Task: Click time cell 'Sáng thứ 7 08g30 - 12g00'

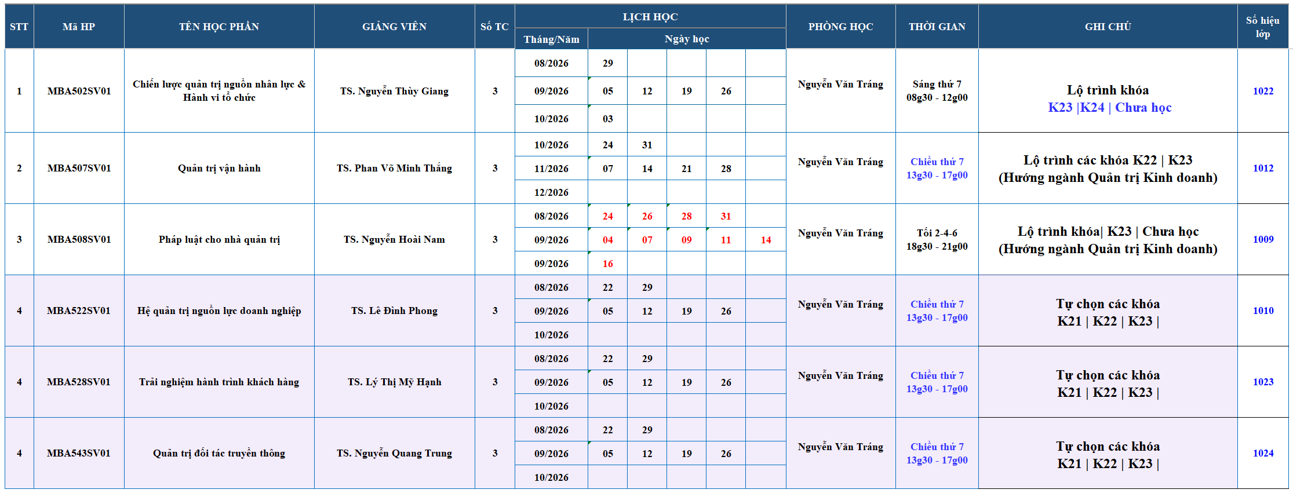Action: coord(937,91)
